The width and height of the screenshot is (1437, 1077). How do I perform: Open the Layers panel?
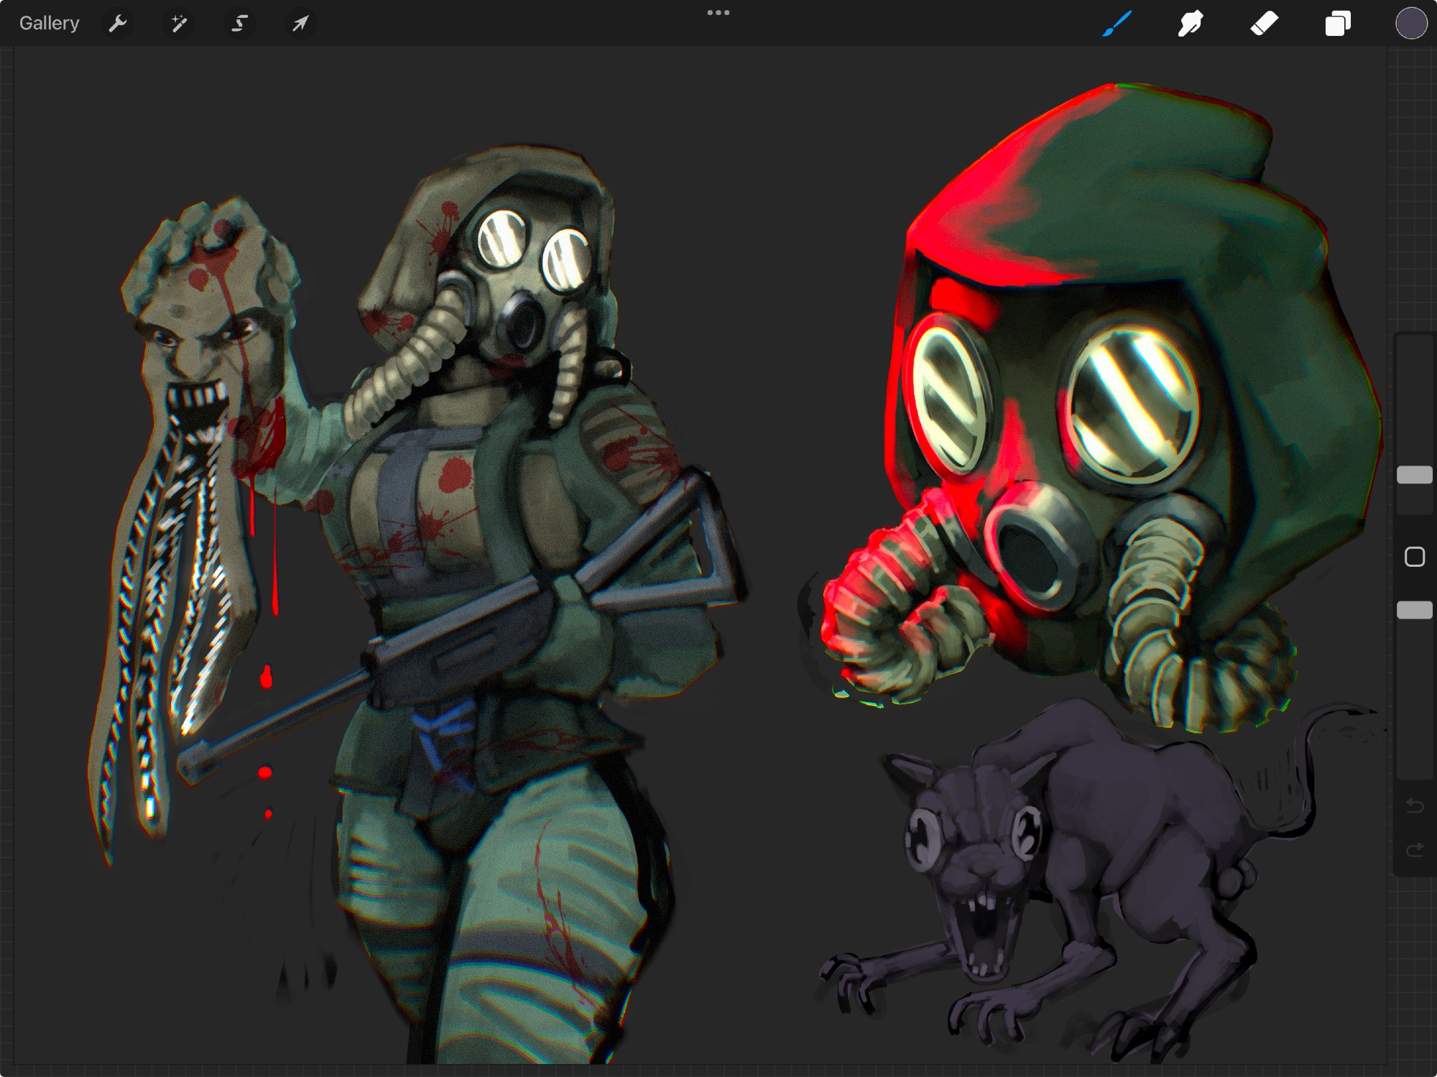point(1338,24)
